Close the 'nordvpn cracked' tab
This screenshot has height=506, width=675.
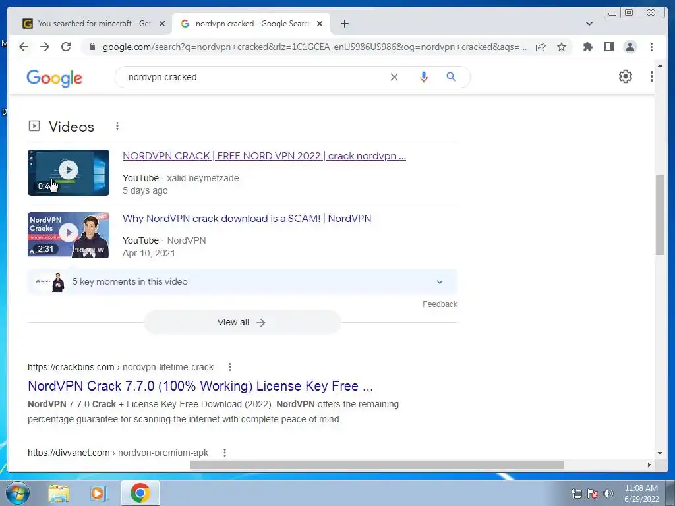tap(320, 24)
